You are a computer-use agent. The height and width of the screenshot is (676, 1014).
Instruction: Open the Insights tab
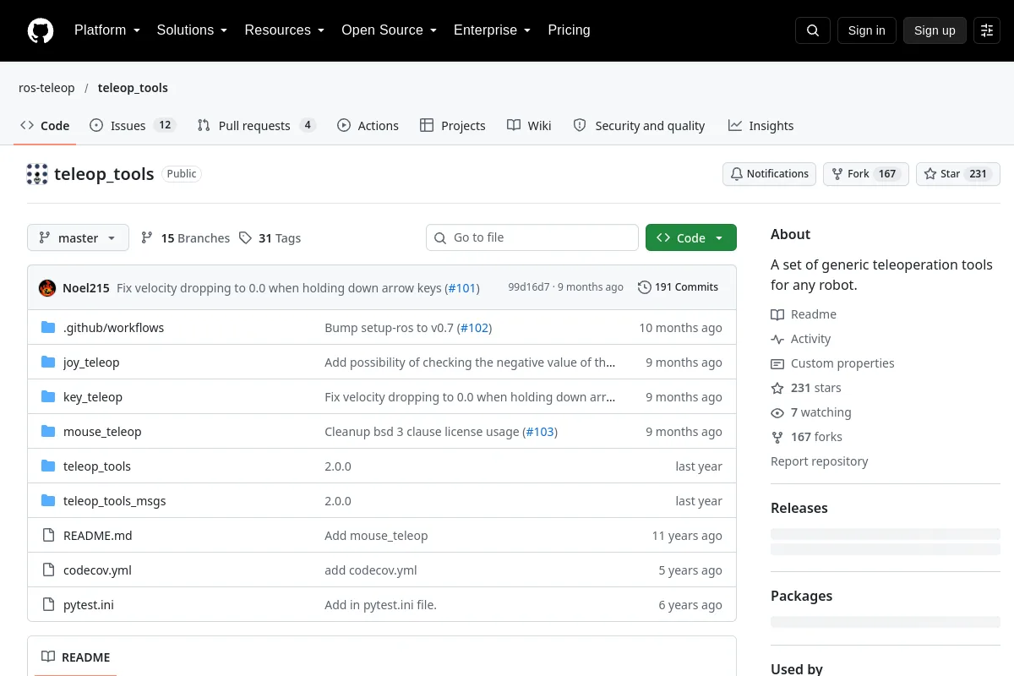[760, 125]
